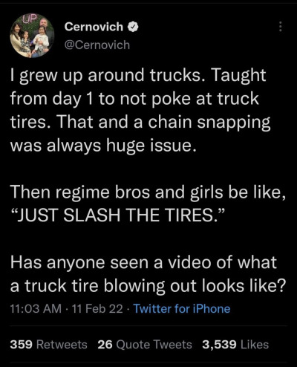This screenshot has width=297, height=367.
Task: Open the Cernovich profile picture
Action: pos(32,36)
